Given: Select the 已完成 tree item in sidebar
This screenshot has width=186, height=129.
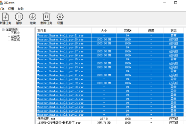Looking at the screenshot, I should 15,36.
